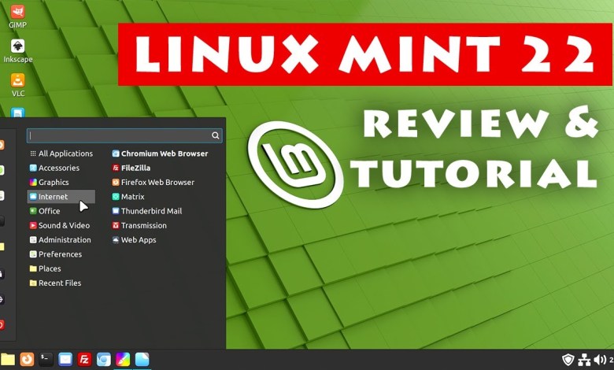Click the magnifier icon in the menu search
Screen dimensions: 614x370
[216, 135]
